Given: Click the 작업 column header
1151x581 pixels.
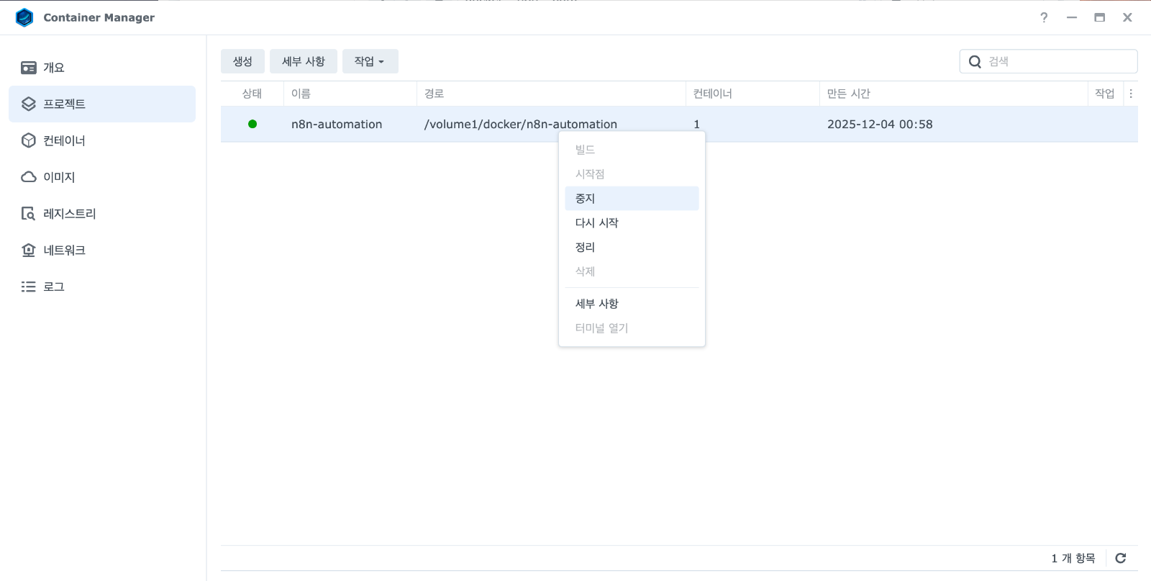Looking at the screenshot, I should pyautogui.click(x=1105, y=94).
